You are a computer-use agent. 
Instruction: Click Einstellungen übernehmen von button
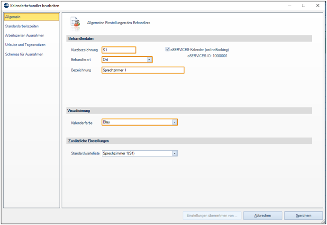pyautogui.click(x=212, y=216)
